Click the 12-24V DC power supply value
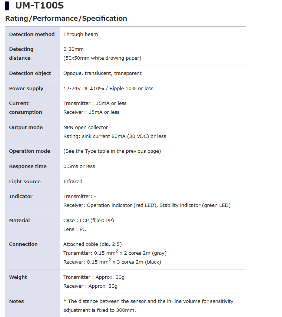282x317 pixels. [108, 89]
